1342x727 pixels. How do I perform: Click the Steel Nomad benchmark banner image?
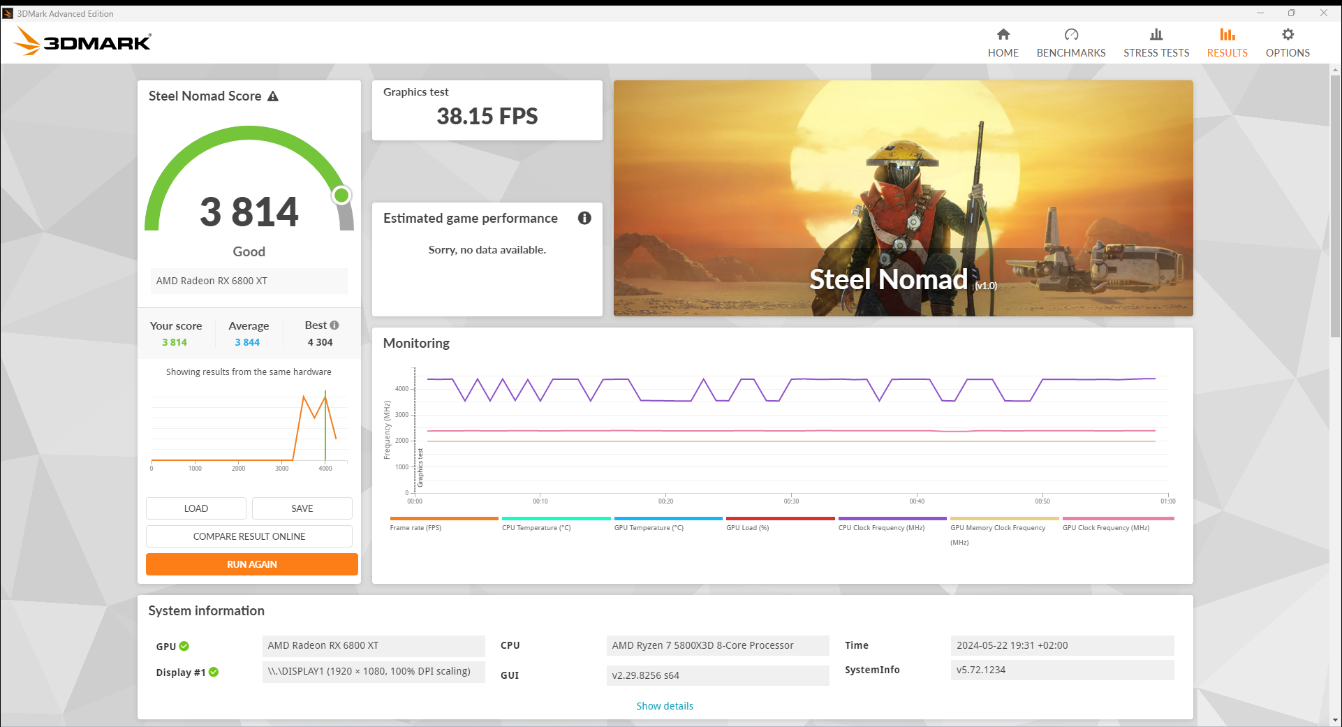pos(903,198)
